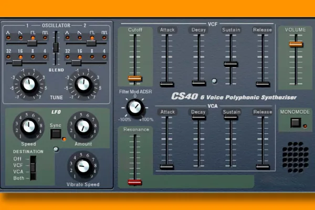
Task: Click Oscillator 2 Tune knob
Action: 83,85
